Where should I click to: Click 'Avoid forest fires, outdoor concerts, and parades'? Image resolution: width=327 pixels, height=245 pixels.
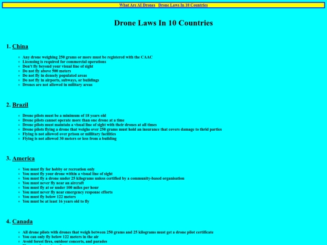coord(65,241)
